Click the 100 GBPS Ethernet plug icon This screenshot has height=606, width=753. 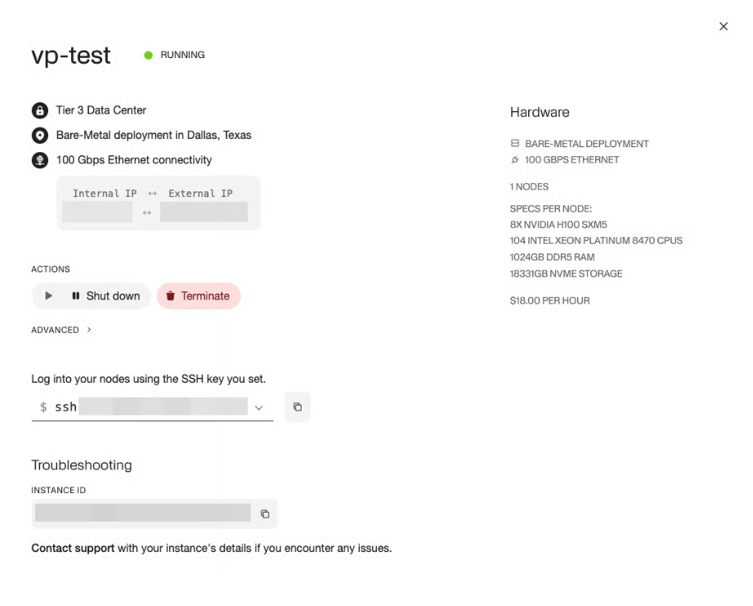(x=515, y=160)
